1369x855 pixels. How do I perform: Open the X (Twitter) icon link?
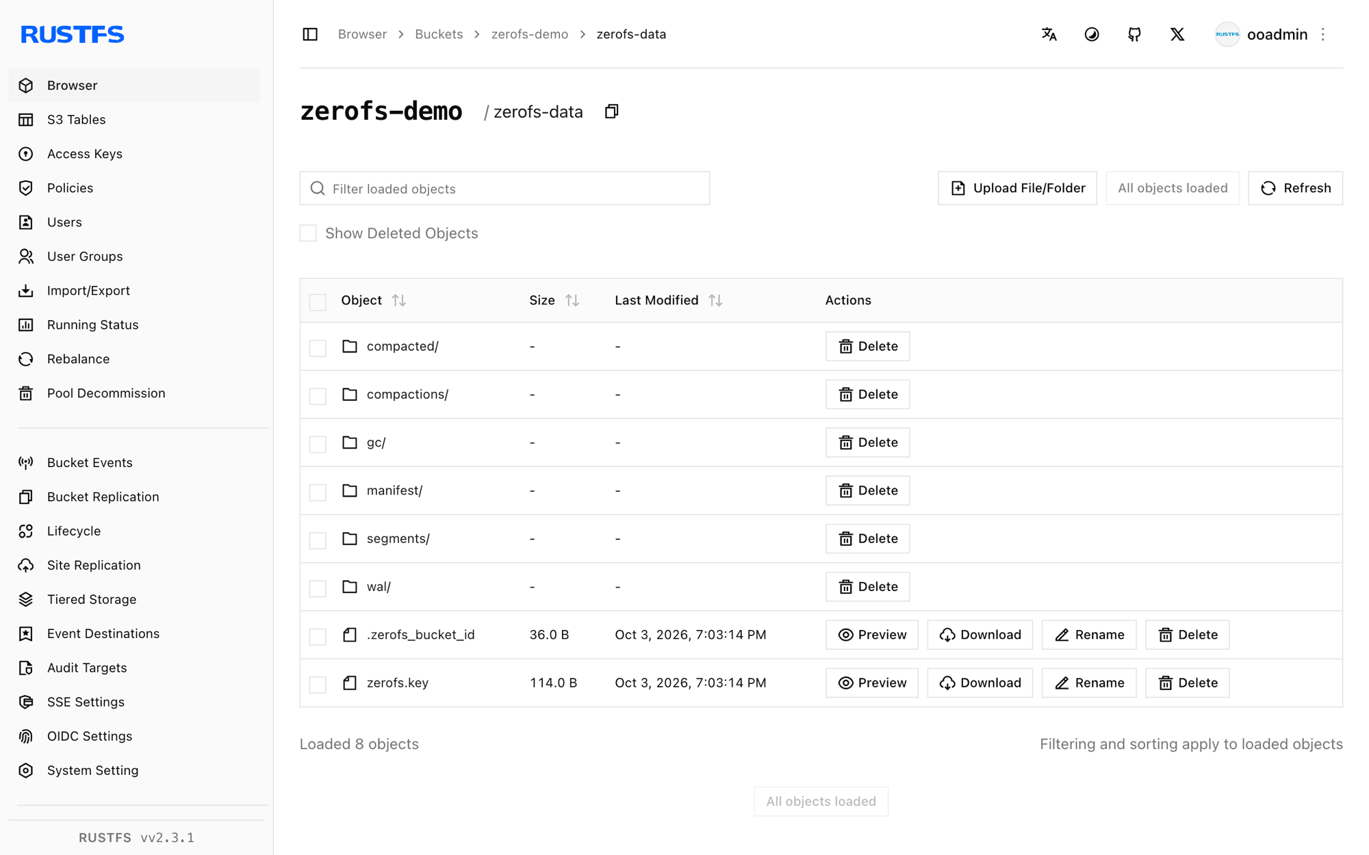(1177, 34)
